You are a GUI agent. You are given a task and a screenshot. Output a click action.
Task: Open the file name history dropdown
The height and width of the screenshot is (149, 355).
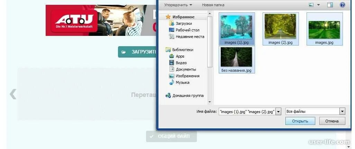click(279, 111)
